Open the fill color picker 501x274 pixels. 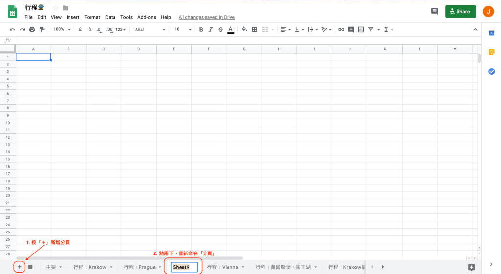244,30
